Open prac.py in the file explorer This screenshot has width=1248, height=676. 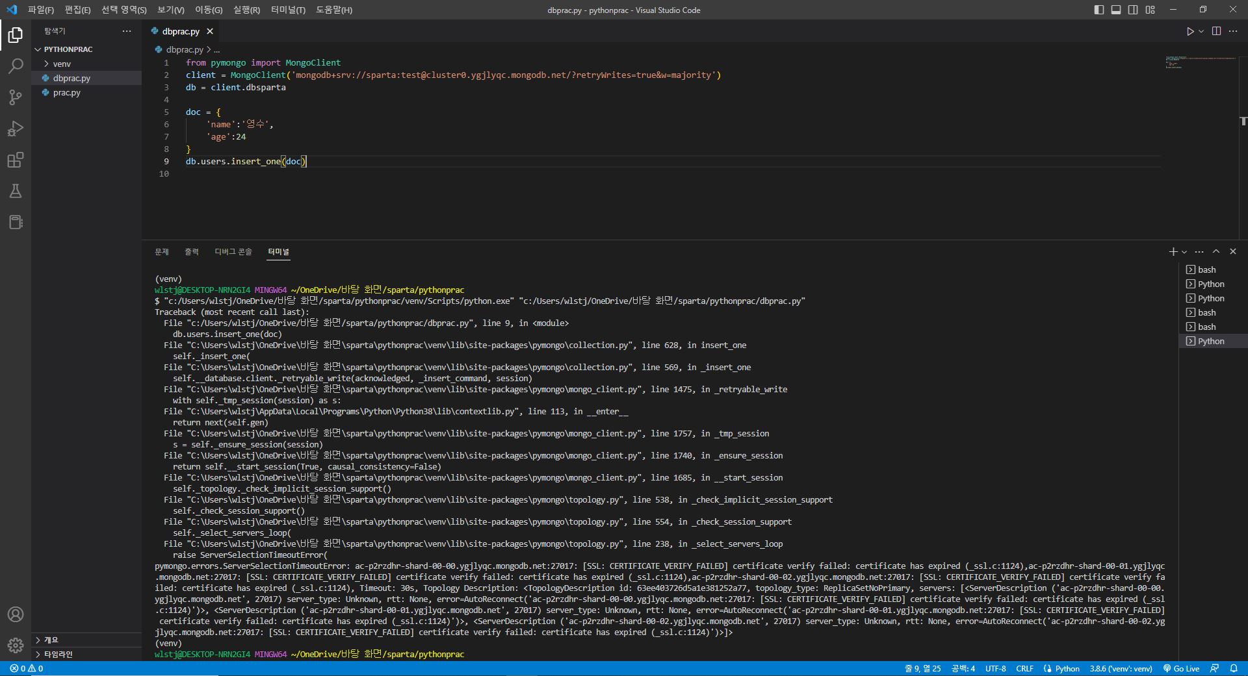(x=86, y=92)
